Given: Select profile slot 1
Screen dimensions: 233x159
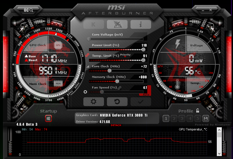Looking at the screenshot, I should tap(166, 118).
